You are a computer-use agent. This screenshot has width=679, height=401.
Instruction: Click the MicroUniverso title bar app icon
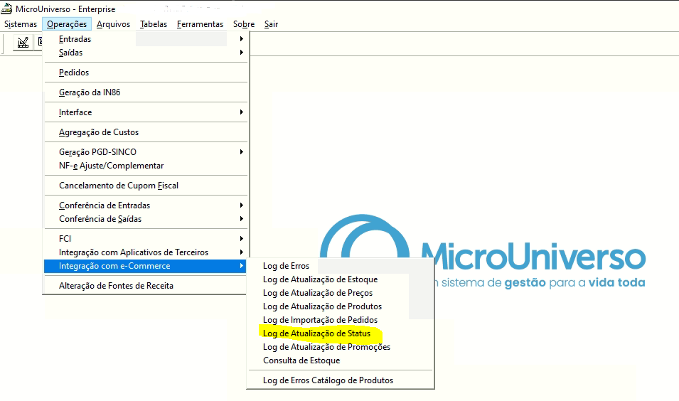(x=6, y=9)
